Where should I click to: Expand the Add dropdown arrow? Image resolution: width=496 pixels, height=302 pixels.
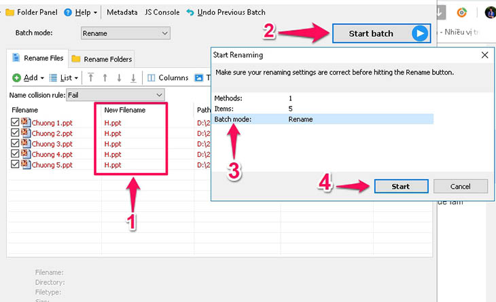42,78
